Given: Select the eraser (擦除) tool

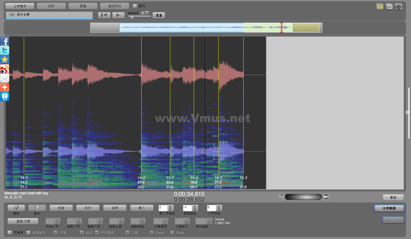Looking at the screenshot, I should click(x=16, y=208).
